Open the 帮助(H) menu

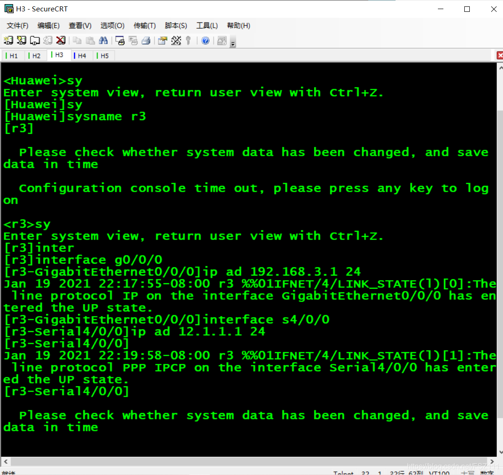point(239,26)
